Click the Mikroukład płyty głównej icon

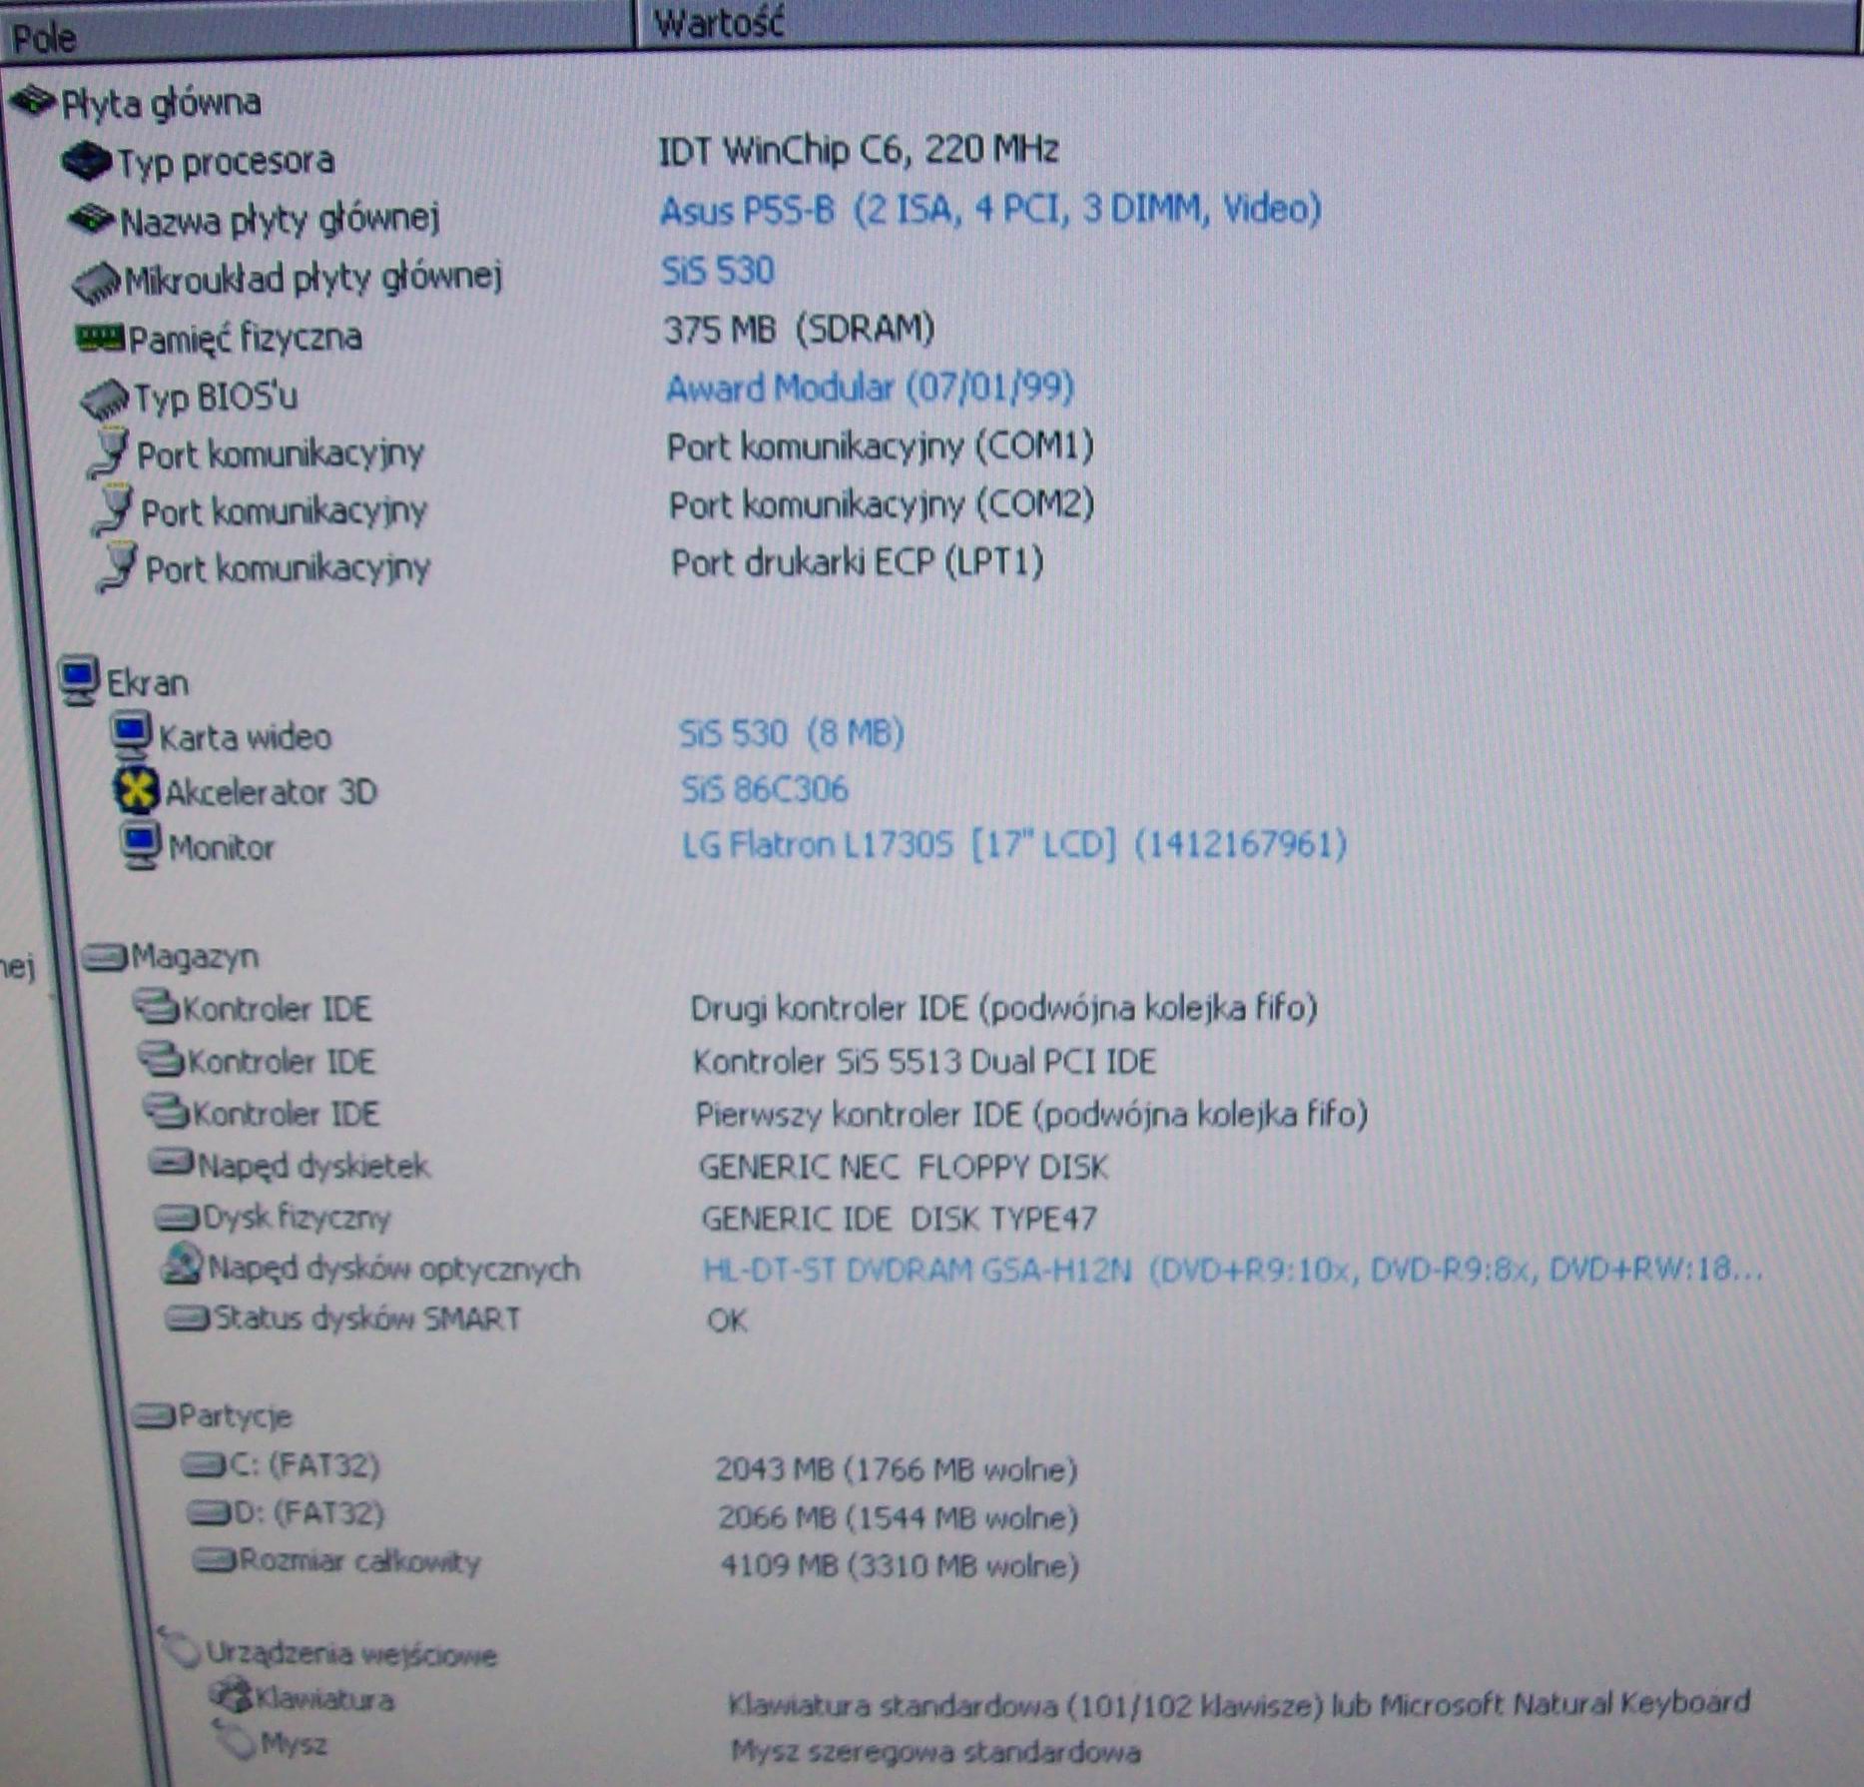pos(97,281)
